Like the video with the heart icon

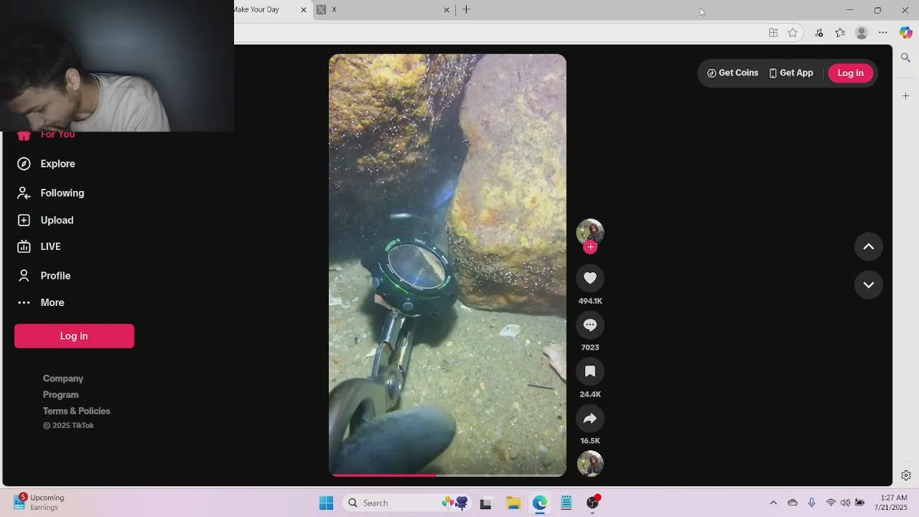click(590, 278)
